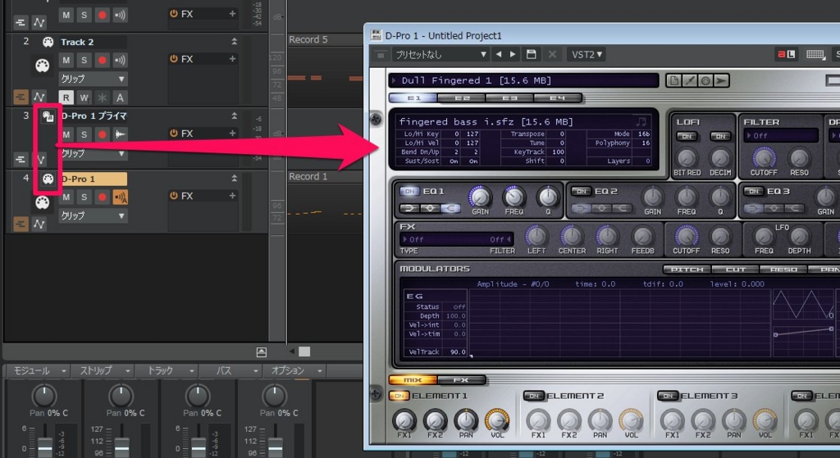Click the Record 1 clip header

(x=325, y=177)
